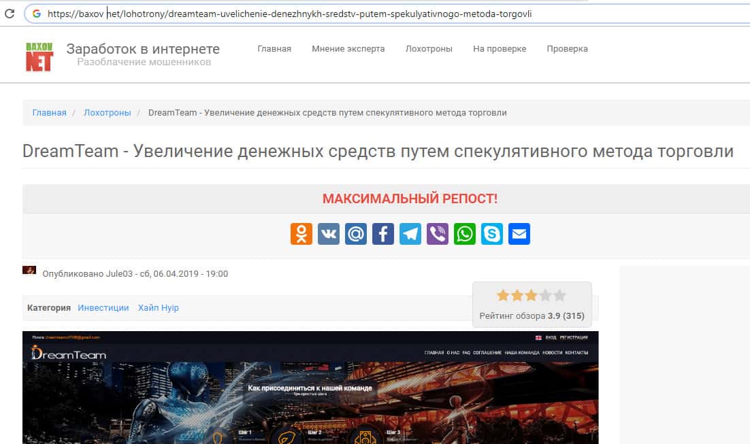Open the Хайп Hyip category link

tap(159, 308)
